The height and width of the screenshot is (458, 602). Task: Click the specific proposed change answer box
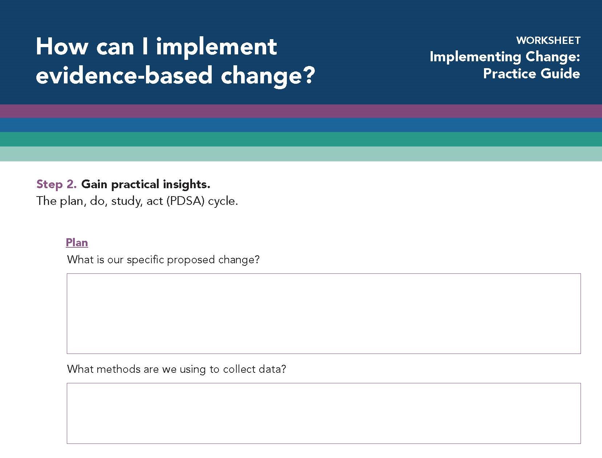coord(324,313)
